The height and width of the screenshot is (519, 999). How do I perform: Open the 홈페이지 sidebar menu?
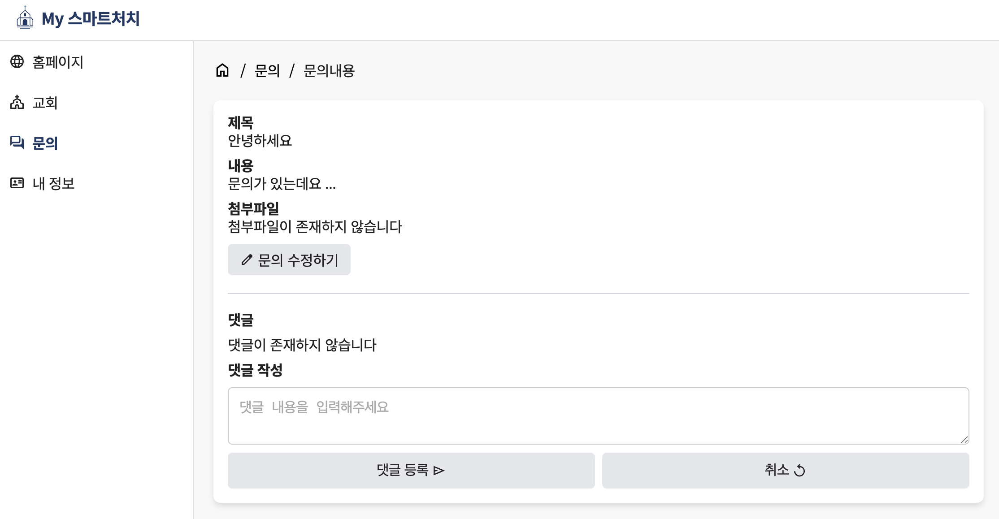click(58, 62)
